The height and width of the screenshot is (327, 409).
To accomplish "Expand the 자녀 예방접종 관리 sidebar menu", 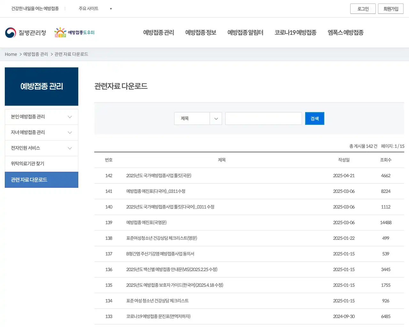I will (x=41, y=132).
